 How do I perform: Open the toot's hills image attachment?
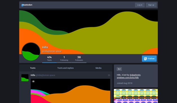tap(70, 91)
